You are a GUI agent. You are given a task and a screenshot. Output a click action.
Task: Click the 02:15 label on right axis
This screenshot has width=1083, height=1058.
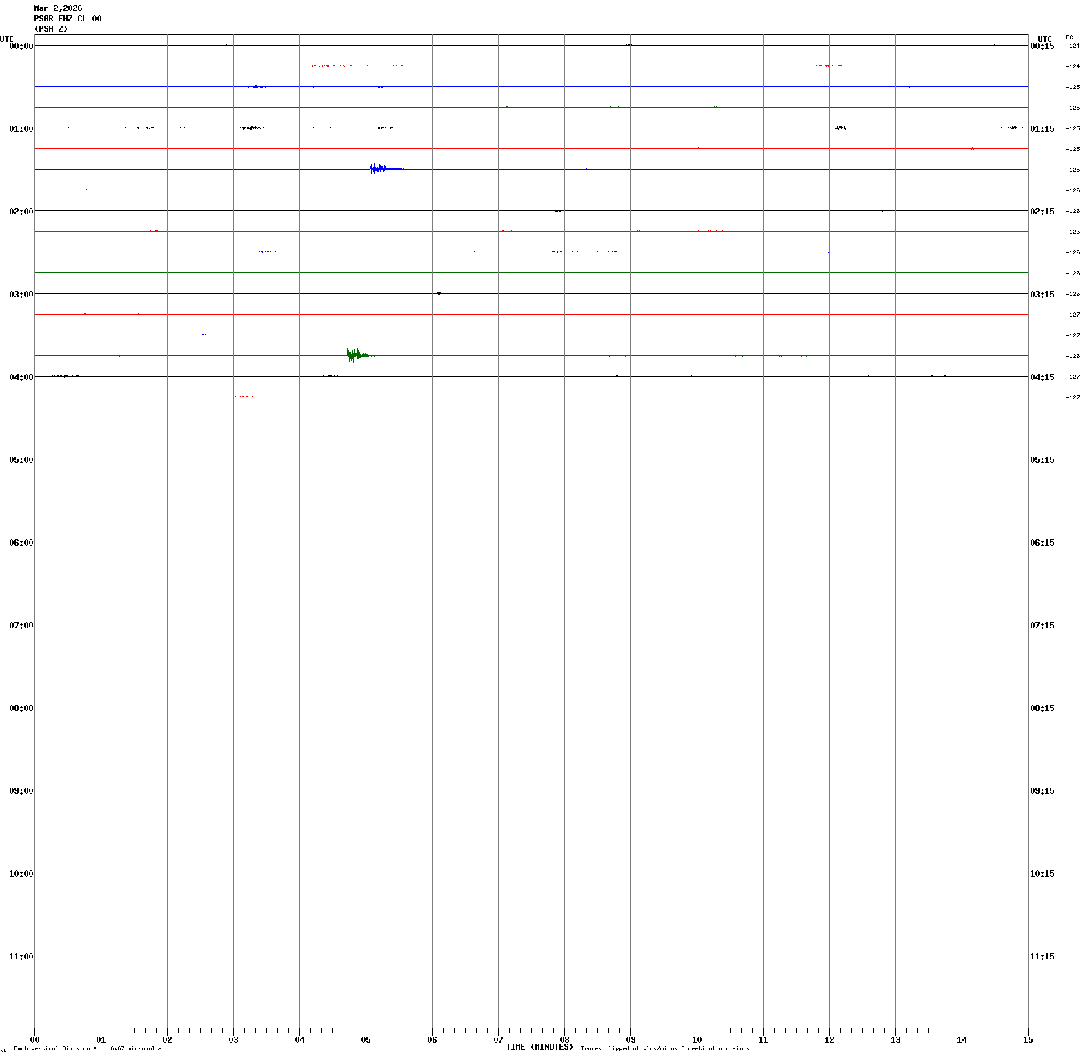pos(1042,212)
